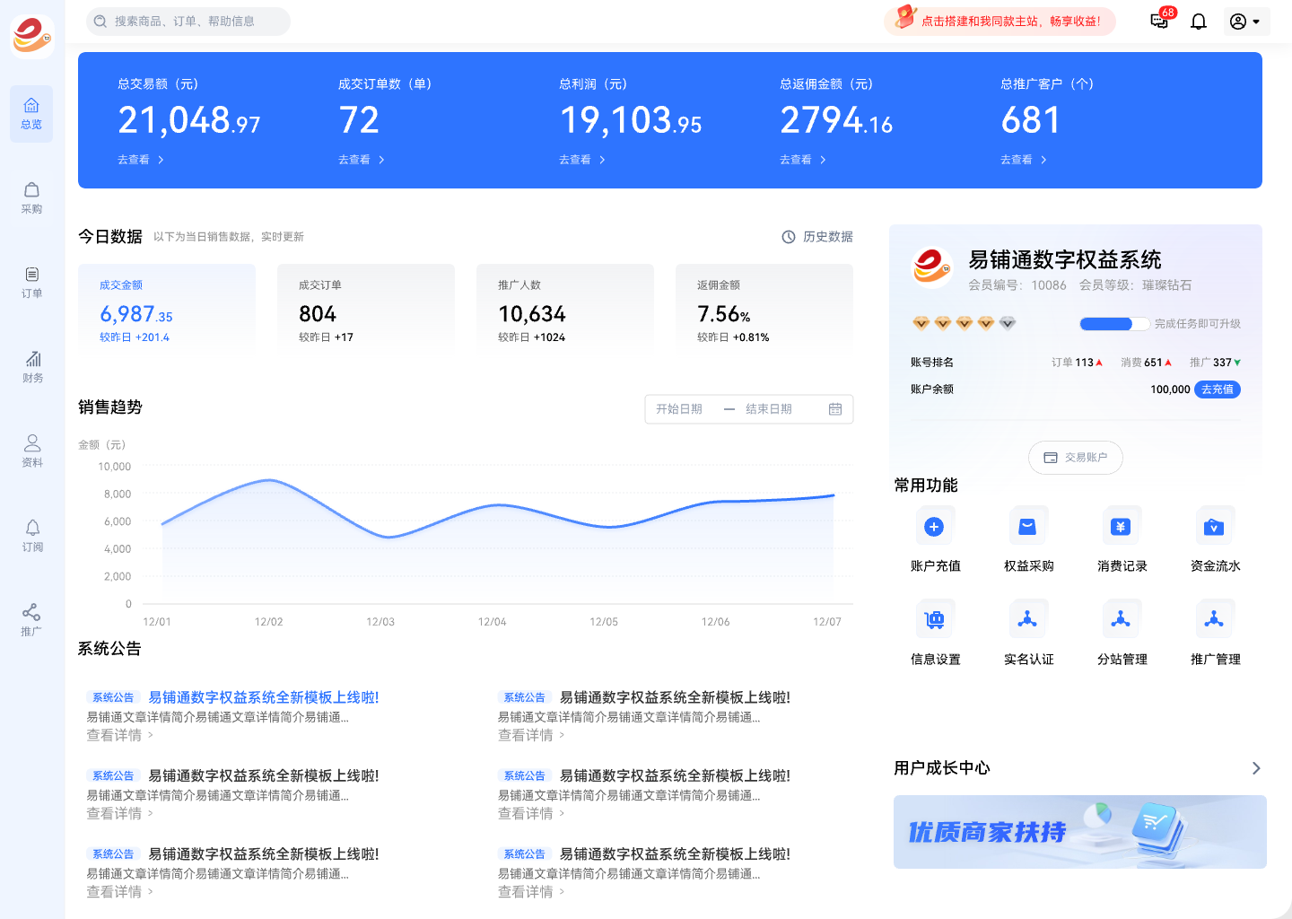Viewport: 1292px width, 919px height.
Task: Click the 去充值 button
Action: (x=1217, y=389)
